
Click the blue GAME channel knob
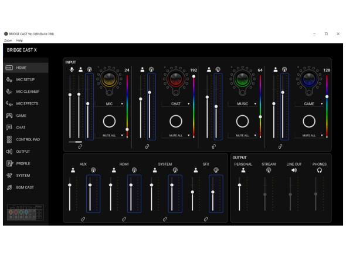[309, 79]
